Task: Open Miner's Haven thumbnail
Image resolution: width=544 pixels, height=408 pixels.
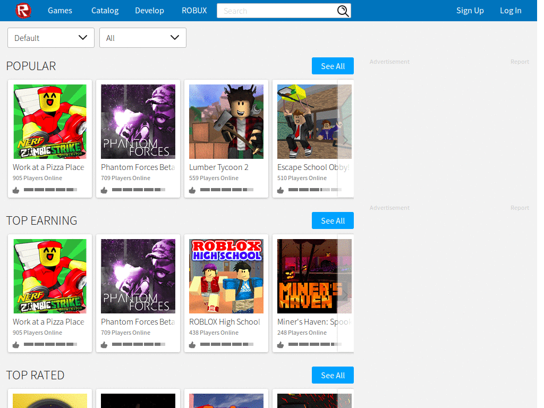Action: (x=314, y=276)
